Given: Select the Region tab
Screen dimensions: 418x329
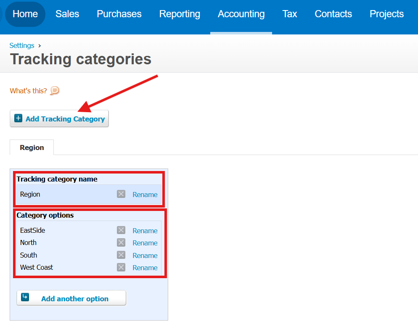Looking at the screenshot, I should 32,147.
